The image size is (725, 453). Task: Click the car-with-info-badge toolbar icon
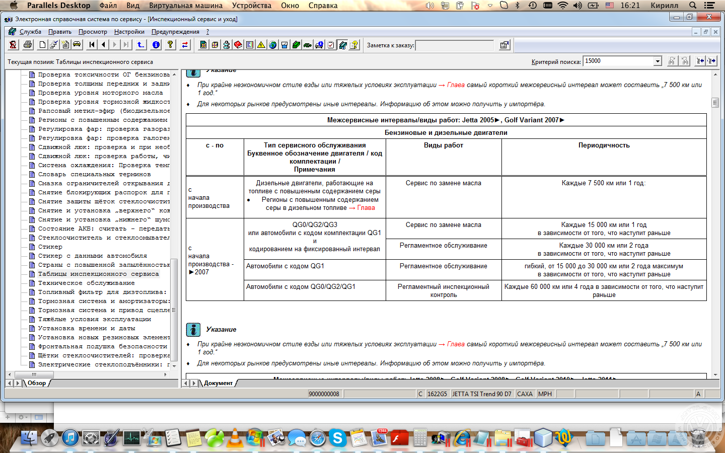319,45
